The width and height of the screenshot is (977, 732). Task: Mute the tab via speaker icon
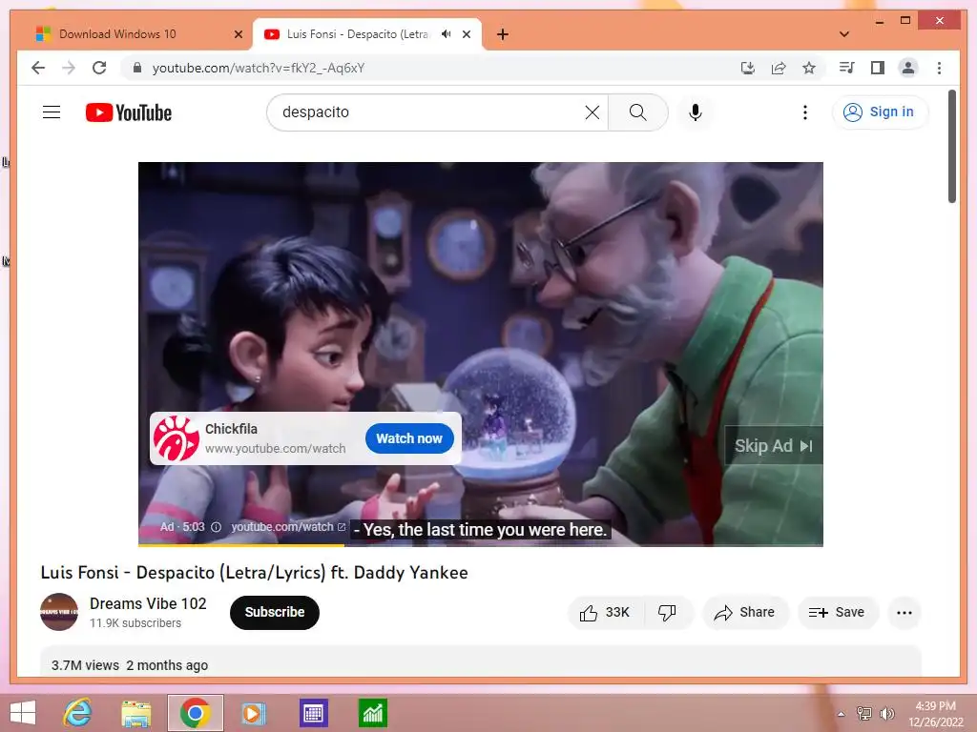(446, 34)
